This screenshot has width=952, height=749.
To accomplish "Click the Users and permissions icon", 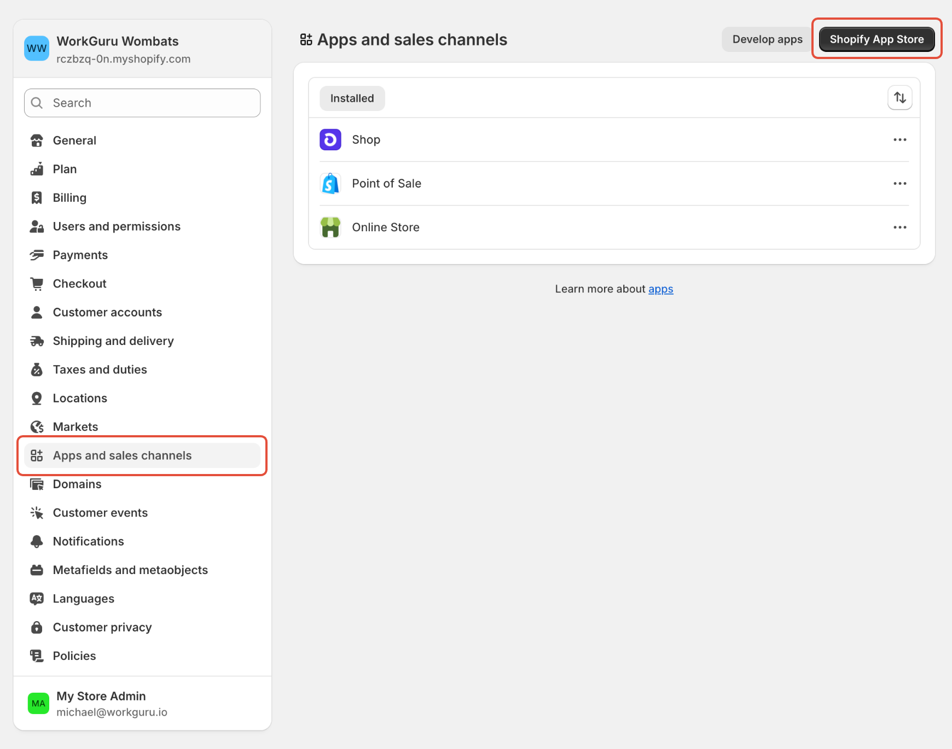I will tap(37, 226).
